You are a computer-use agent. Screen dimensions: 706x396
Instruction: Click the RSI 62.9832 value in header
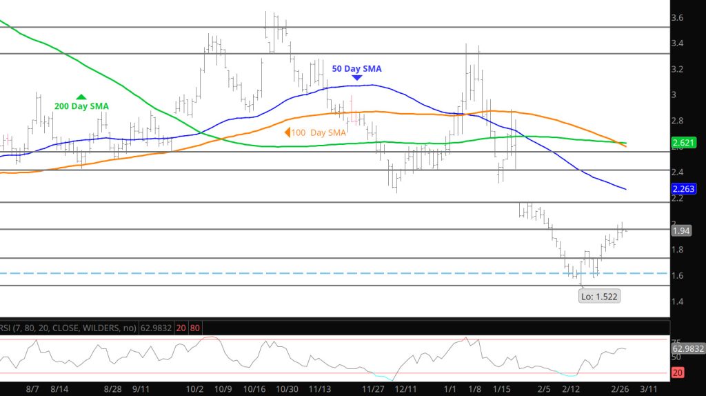156,328
